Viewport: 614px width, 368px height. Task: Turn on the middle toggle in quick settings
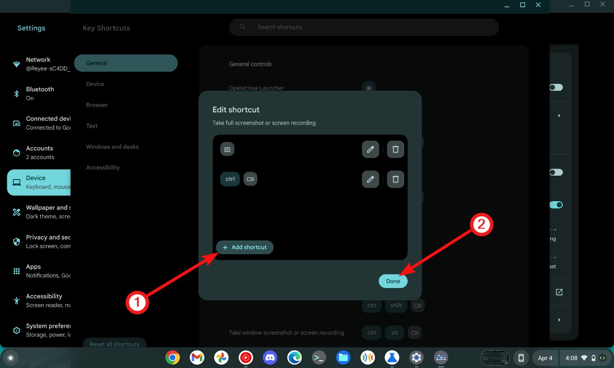(556, 172)
